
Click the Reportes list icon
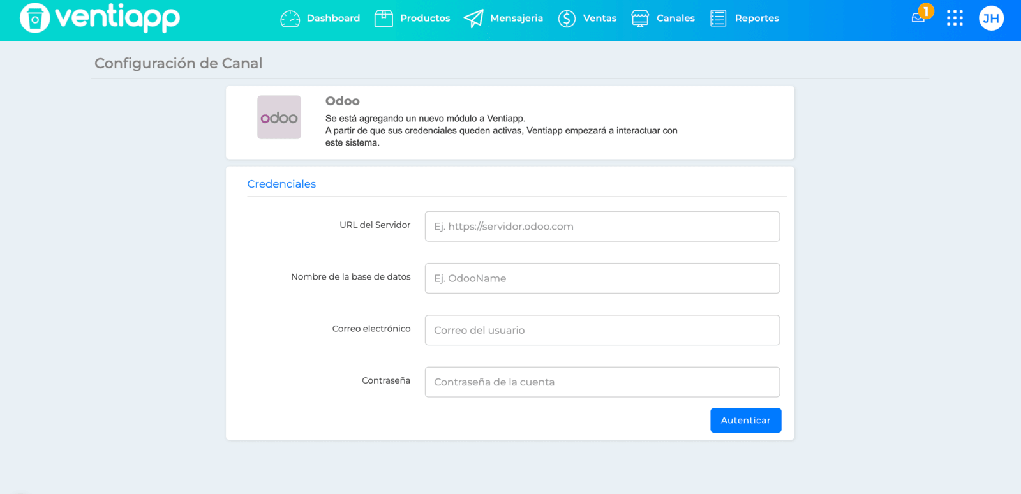(x=718, y=19)
